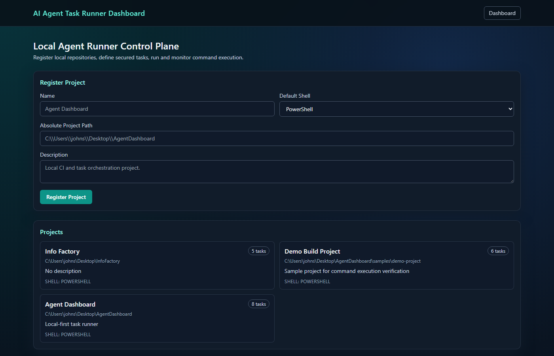Click the 8 tasks badge on Agent Dashboard
This screenshot has width=554, height=356.
(258, 304)
